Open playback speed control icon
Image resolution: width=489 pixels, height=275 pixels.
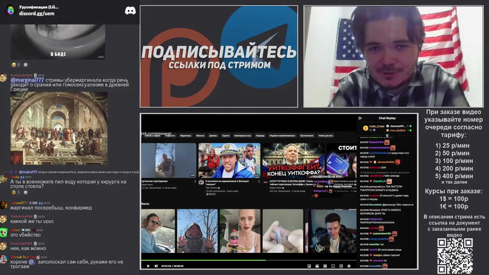point(341,266)
